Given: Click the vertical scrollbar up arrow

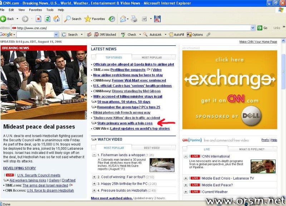Looking at the screenshot, I should click(x=283, y=41).
